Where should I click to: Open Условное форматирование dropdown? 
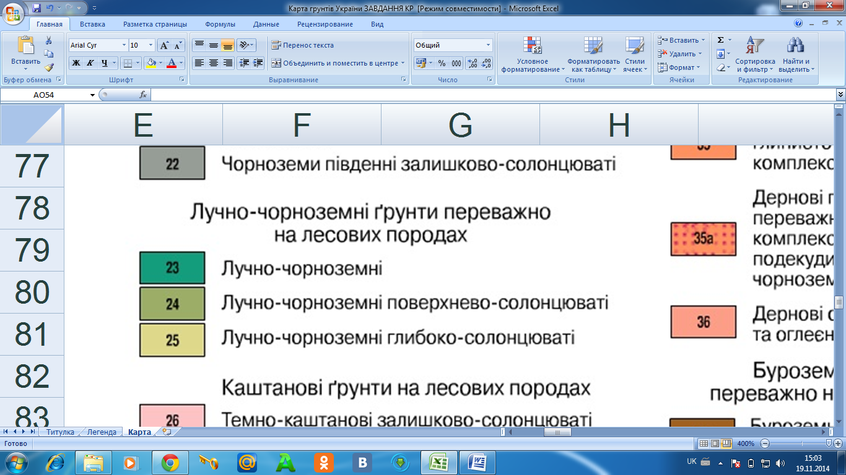tap(533, 56)
